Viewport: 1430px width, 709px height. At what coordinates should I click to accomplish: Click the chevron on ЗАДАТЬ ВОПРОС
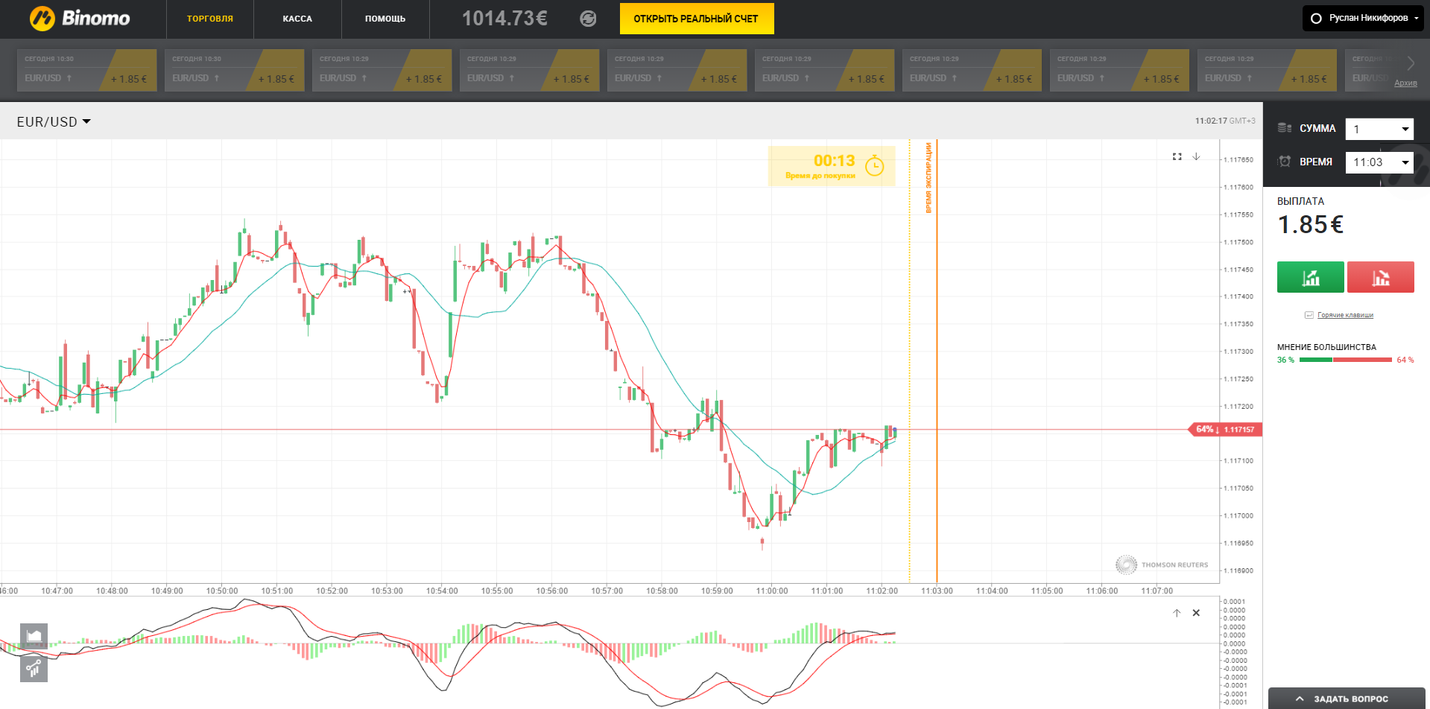click(1300, 699)
